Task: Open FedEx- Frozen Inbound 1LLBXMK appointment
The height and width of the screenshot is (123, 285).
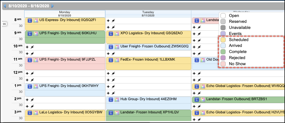Action: (149, 63)
